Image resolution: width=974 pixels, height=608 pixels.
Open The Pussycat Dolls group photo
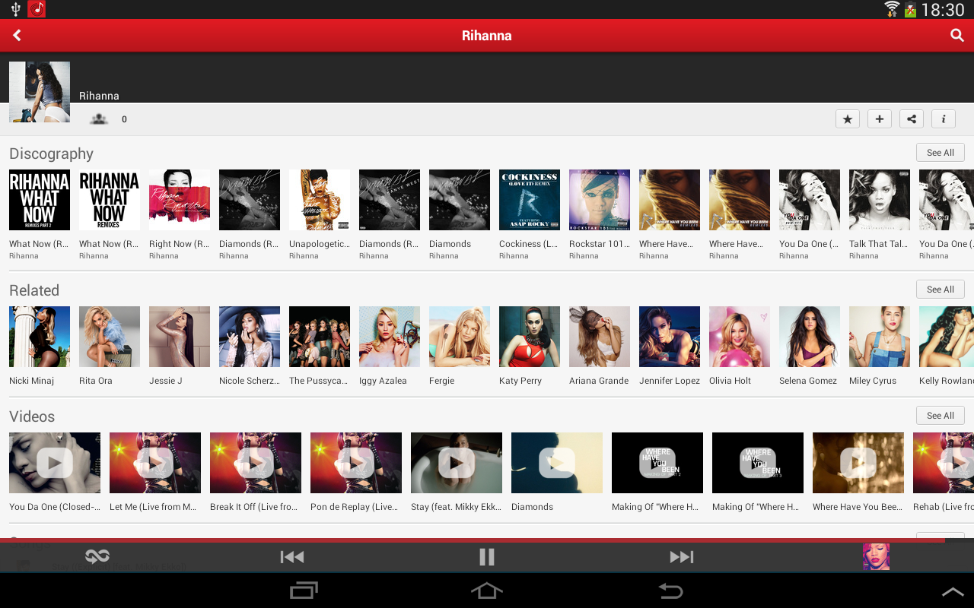coord(320,337)
